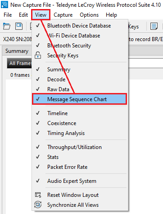Viewport: 163px width, 214px height.
Task: Click the Reset Window Layout icon
Action: 38,195
